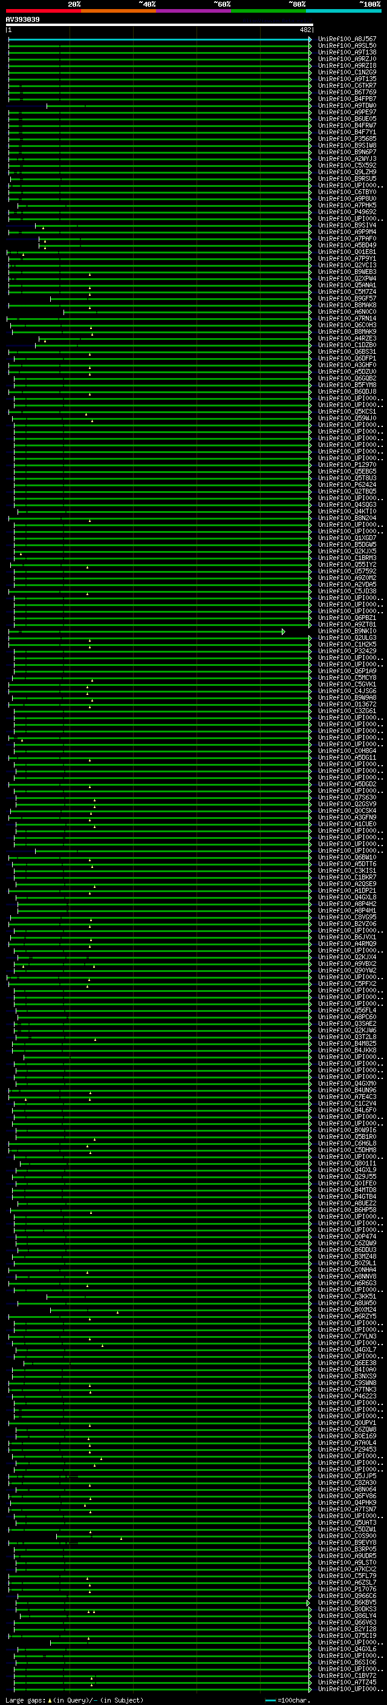
Task: Select the UniRef100_P32429 entry
Action: [x=347, y=651]
